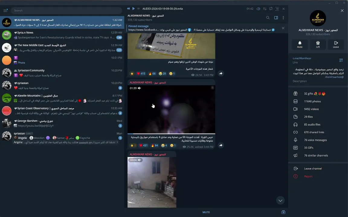Open Alomhoarbot@ mention in description
The image size is (348, 217).
point(334,77)
